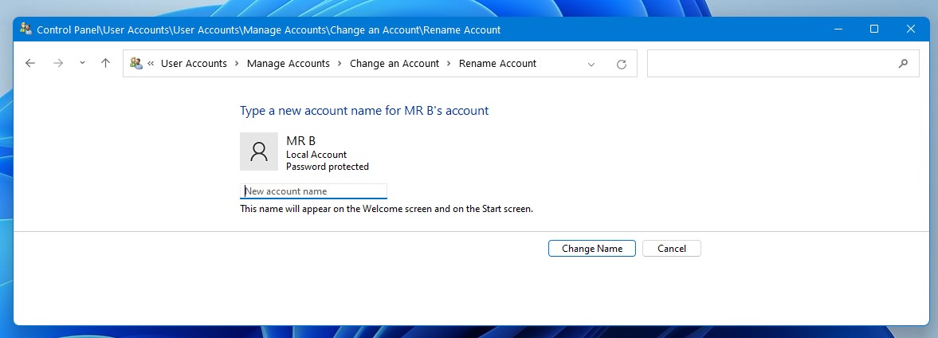Click the Change Name button
This screenshot has width=938, height=338.
tap(591, 248)
